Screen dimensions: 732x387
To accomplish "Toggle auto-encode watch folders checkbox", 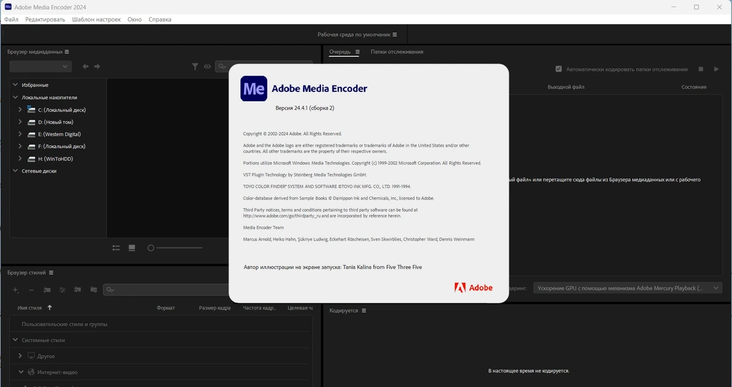I will 558,69.
